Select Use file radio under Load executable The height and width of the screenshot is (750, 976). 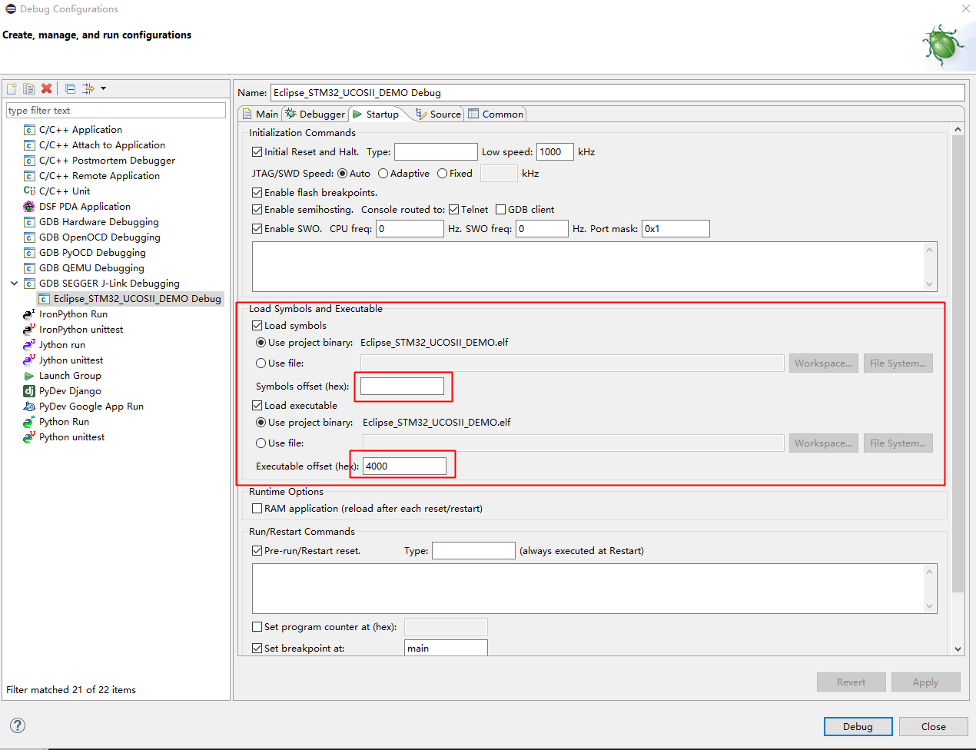coord(261,443)
